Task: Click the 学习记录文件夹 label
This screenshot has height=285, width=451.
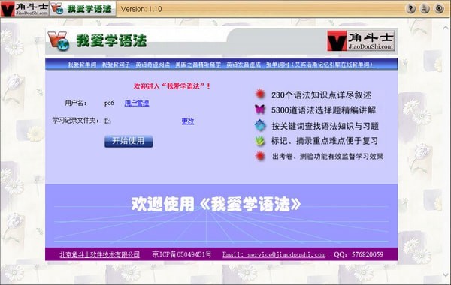Action: [76, 121]
